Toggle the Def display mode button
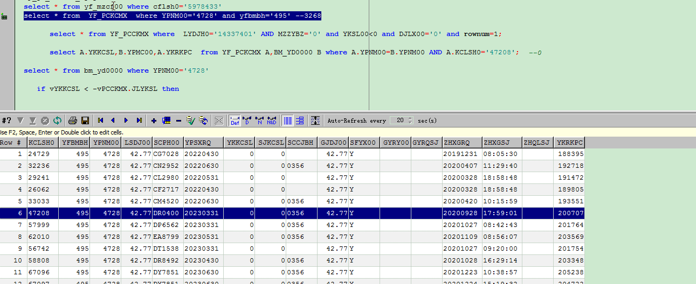The width and height of the screenshot is (696, 284). point(235,120)
